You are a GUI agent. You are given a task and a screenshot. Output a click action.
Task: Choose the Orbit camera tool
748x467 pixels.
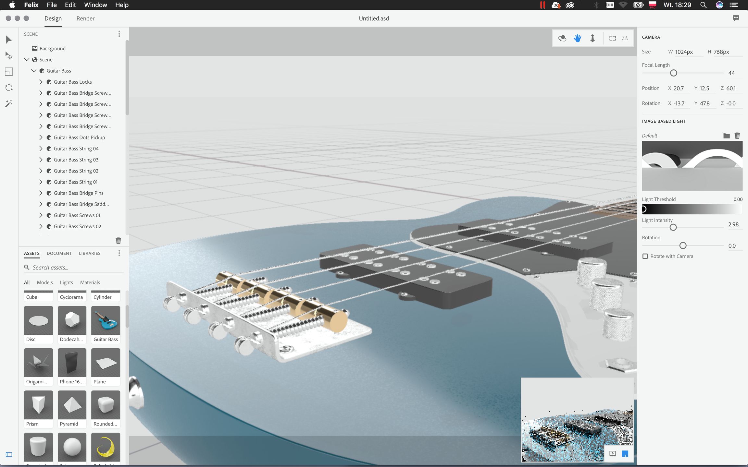point(562,38)
